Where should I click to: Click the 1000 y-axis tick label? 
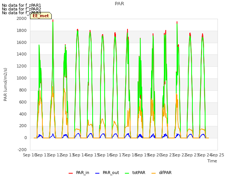pyautogui.click(x=22, y=78)
